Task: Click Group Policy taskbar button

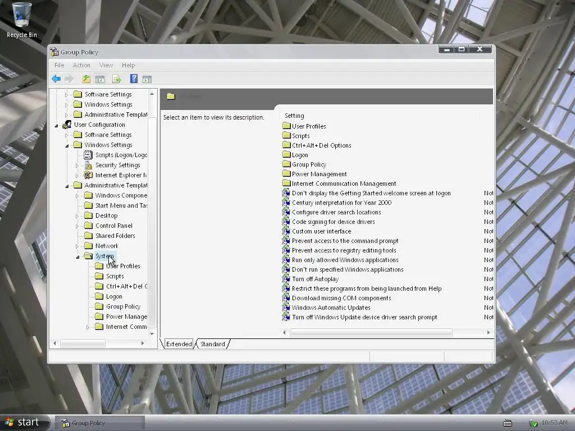Action: click(x=100, y=423)
